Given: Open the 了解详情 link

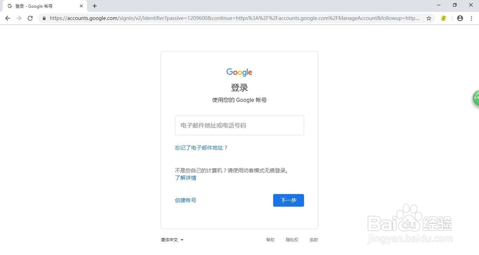Looking at the screenshot, I should pyautogui.click(x=185, y=178).
